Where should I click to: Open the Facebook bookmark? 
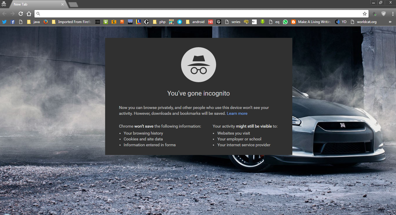(x=13, y=22)
